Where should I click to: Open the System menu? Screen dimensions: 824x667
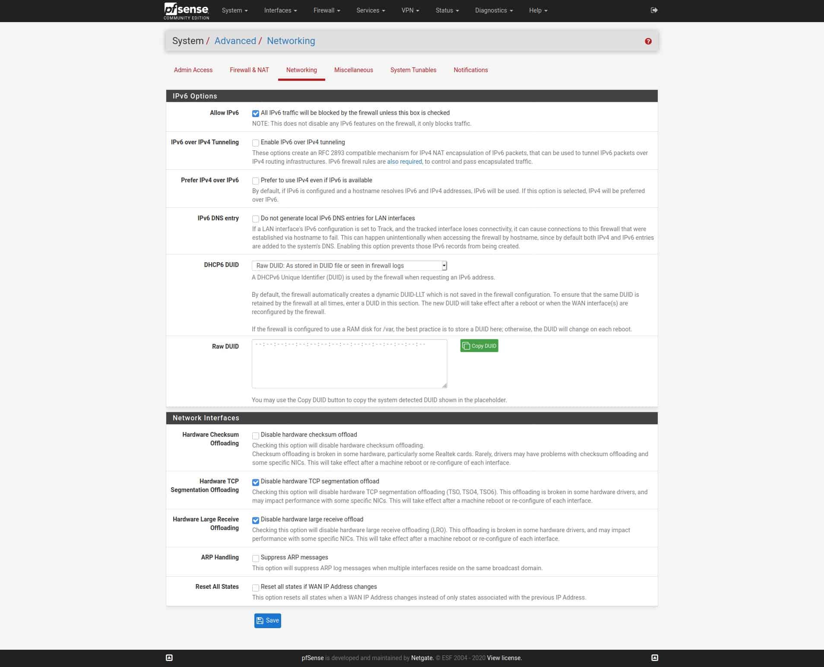point(235,10)
